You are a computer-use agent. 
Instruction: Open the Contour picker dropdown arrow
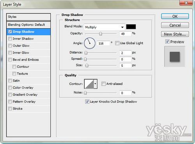pos(96,84)
